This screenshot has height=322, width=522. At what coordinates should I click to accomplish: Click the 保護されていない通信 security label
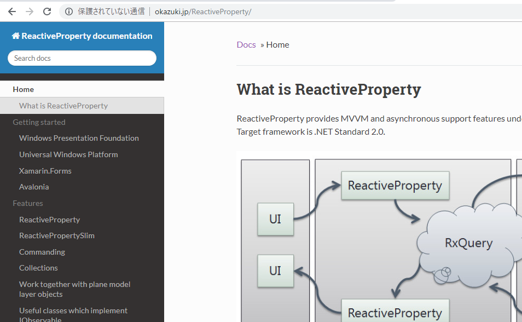pos(111,12)
